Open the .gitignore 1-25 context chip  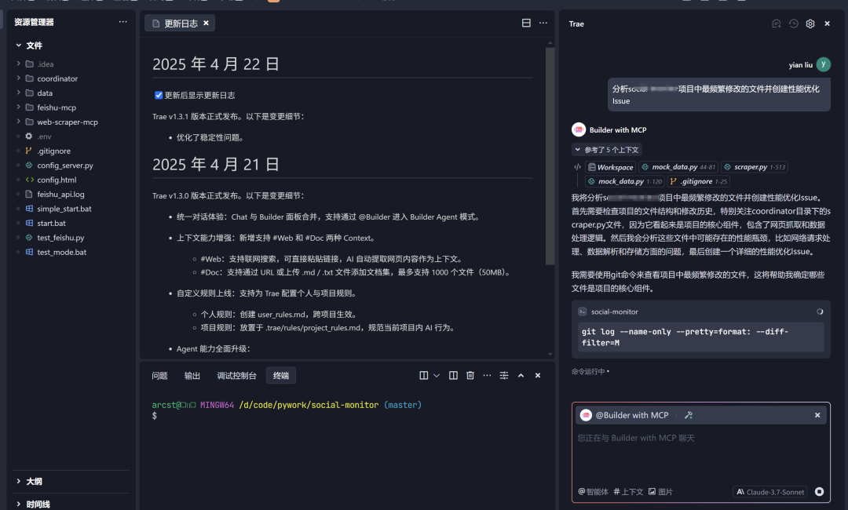click(698, 181)
